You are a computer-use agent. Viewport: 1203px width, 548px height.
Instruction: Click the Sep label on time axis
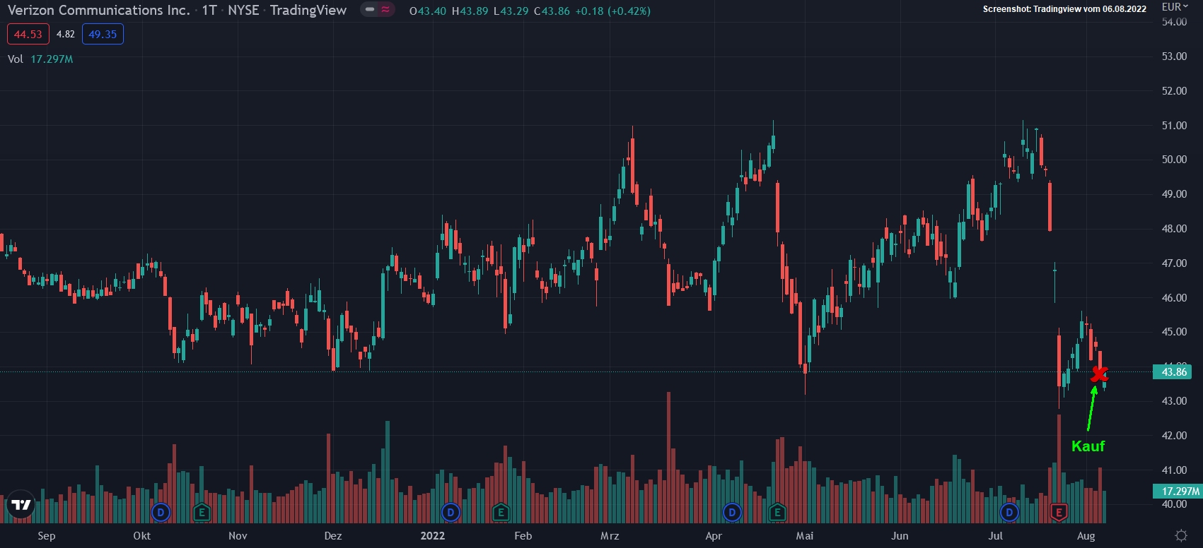(x=47, y=536)
